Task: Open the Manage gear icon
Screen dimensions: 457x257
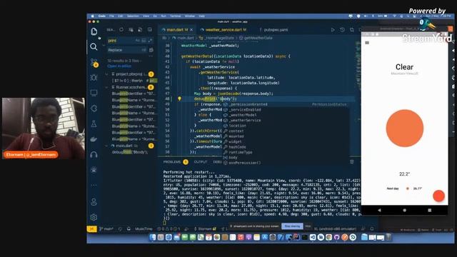Action: click(x=94, y=217)
